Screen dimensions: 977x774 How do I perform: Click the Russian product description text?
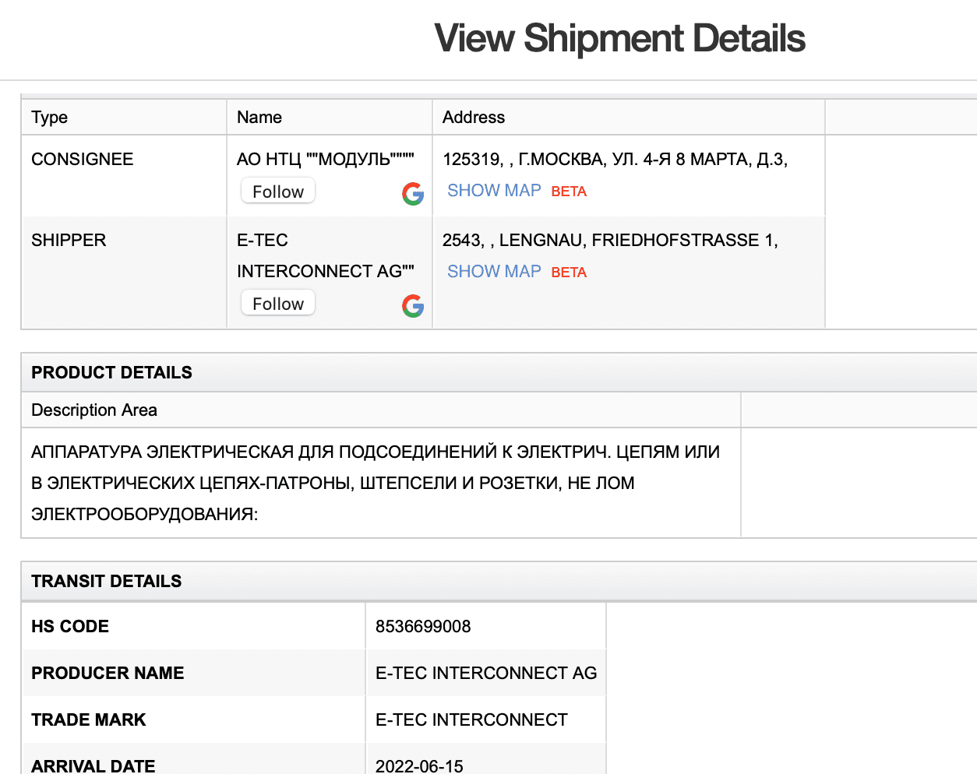coord(375,483)
